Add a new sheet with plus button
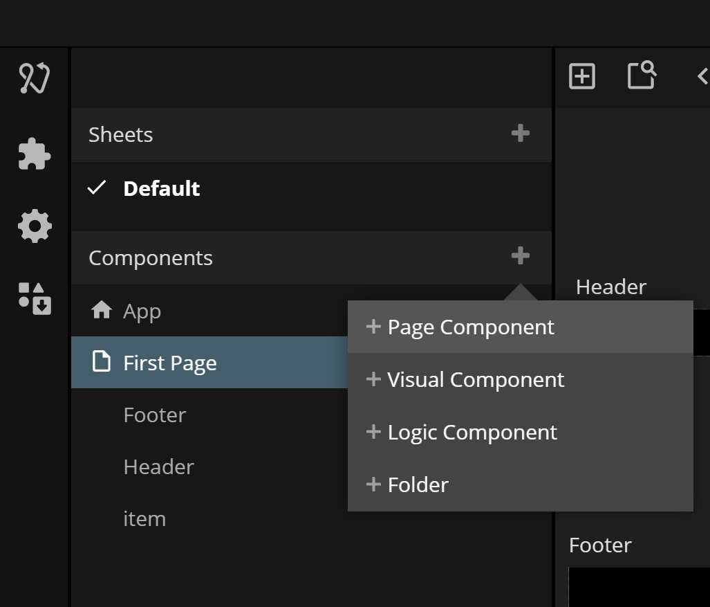This screenshot has height=607, width=710. tap(520, 133)
